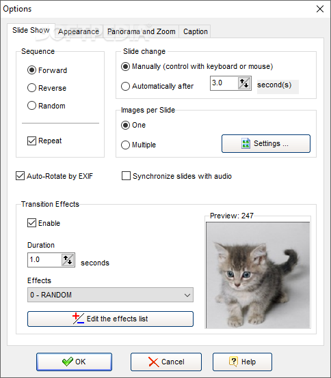The height and width of the screenshot is (378, 331).
Task: Select Reverse sequence option
Action: (x=47, y=88)
